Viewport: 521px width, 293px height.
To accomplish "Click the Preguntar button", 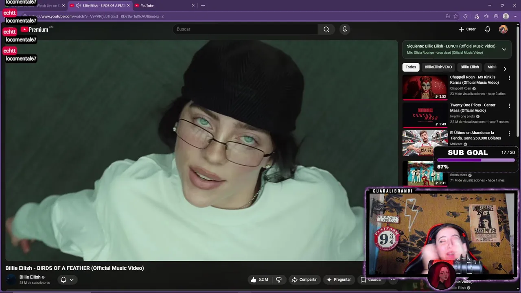I will pyautogui.click(x=339, y=280).
